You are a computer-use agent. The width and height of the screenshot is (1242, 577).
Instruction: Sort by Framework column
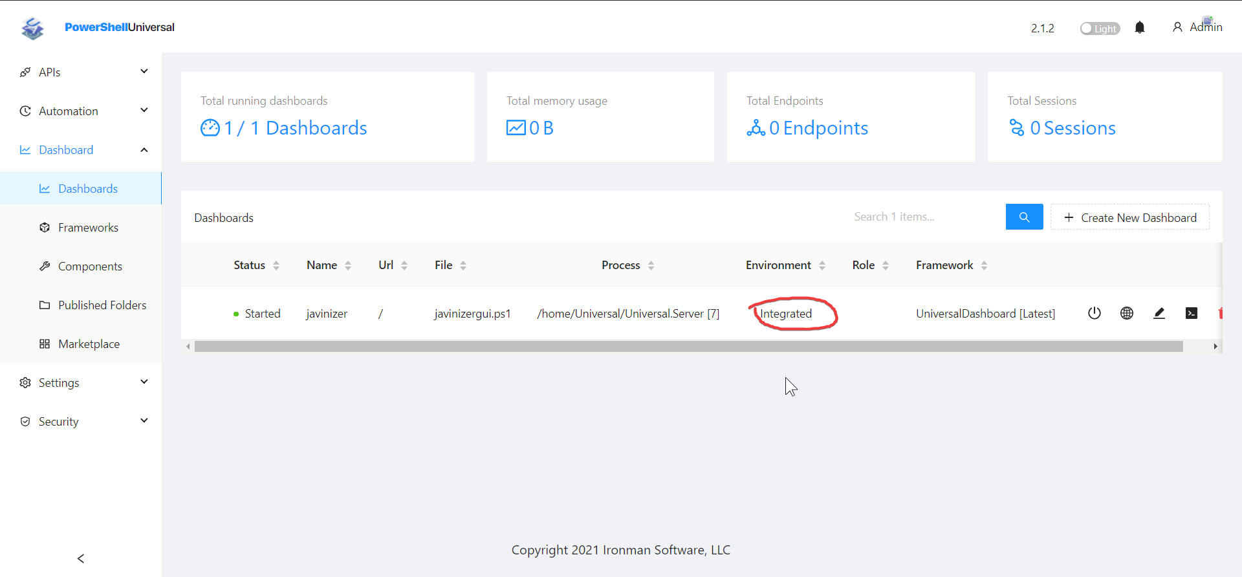[951, 265]
